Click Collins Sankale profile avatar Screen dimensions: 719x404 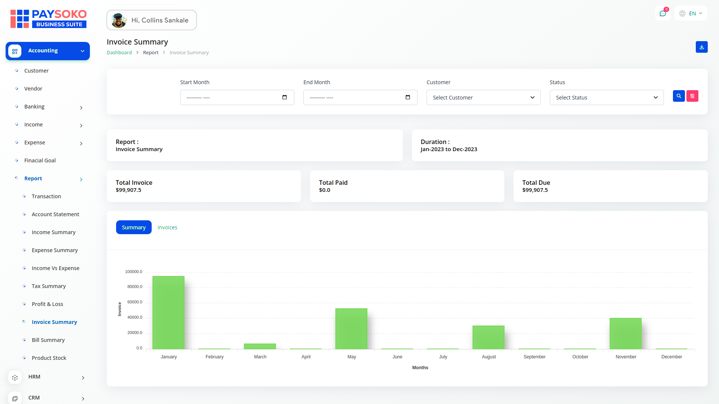point(119,20)
